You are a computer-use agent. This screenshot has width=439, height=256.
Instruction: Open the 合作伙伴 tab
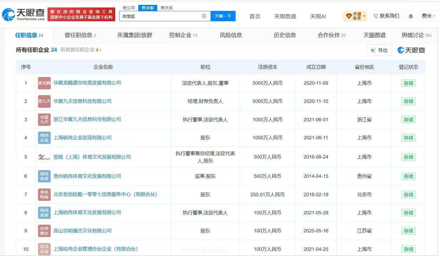(332, 35)
